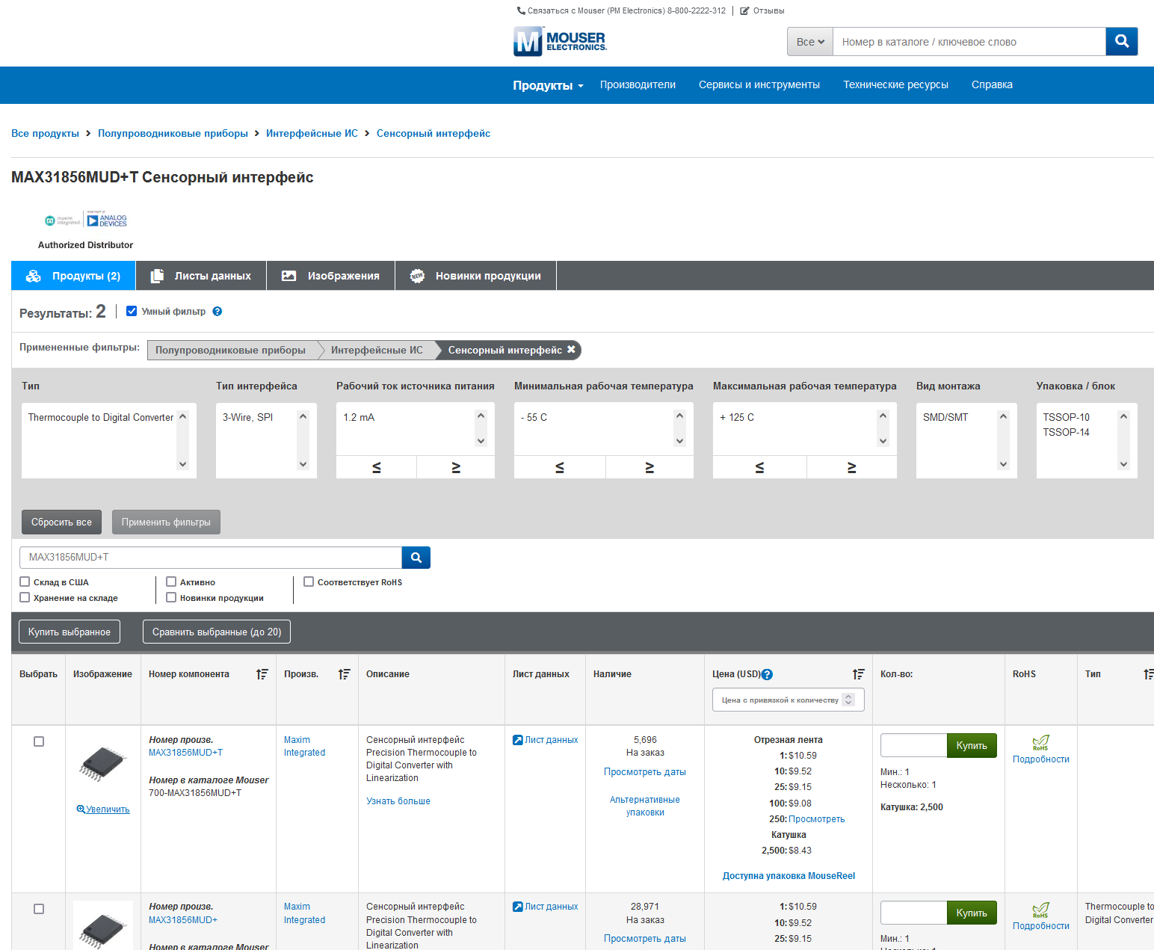Open MAX31856MUD+T product thumbnail image
This screenshot has width=1154, height=950.
click(x=103, y=763)
